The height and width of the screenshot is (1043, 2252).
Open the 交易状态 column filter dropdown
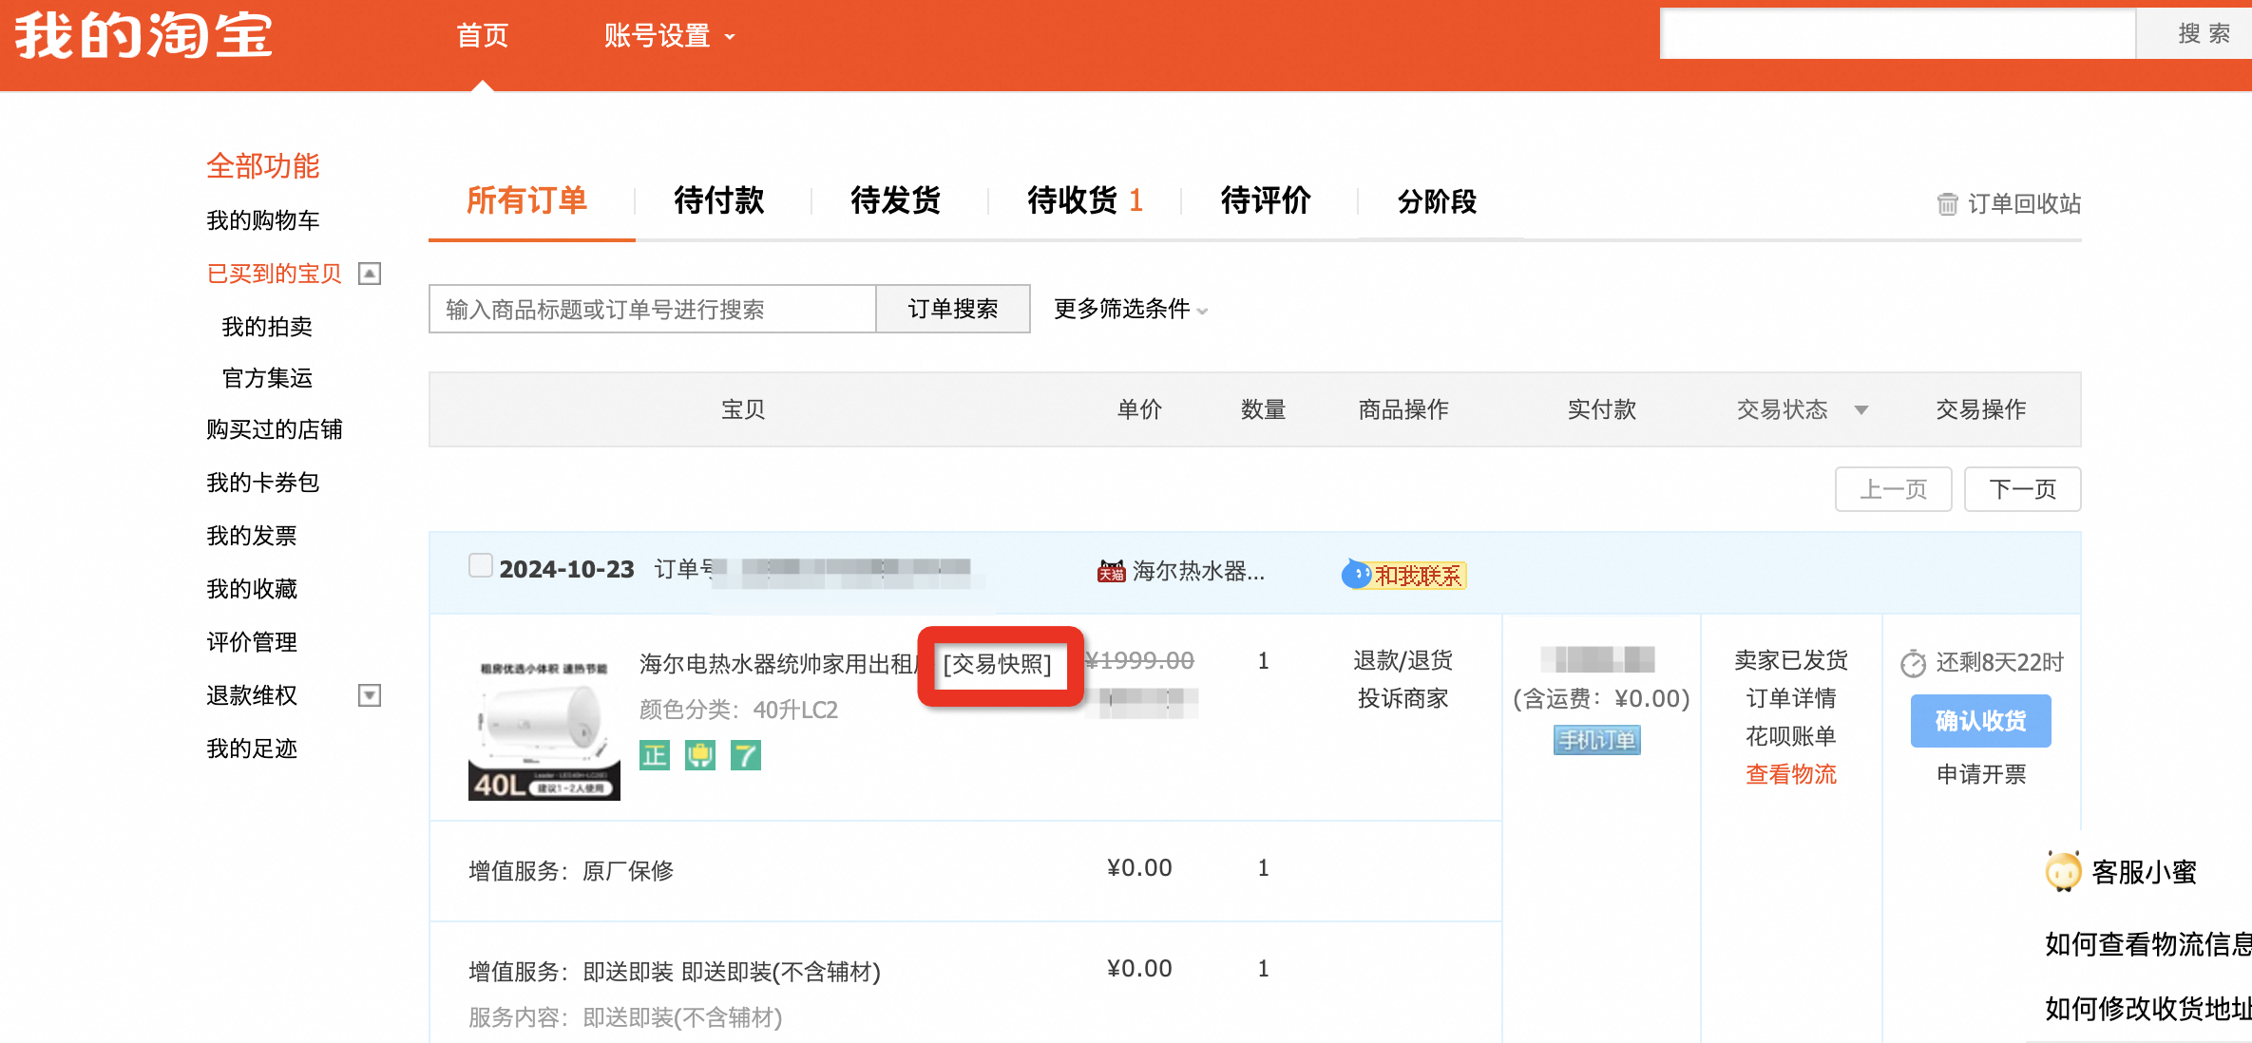1861,410
